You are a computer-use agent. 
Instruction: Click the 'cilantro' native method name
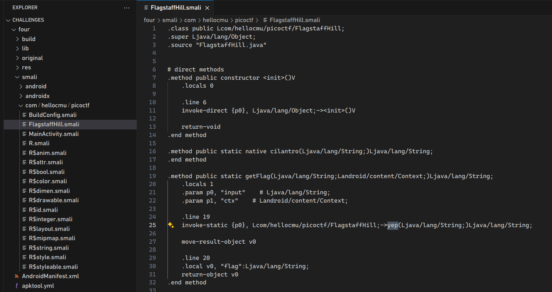(284, 151)
